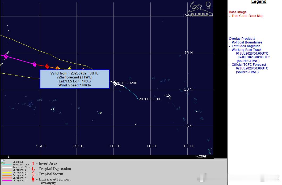Click the orange Category 3 line swatch
The width and height of the screenshot is (282, 185).
7,175
